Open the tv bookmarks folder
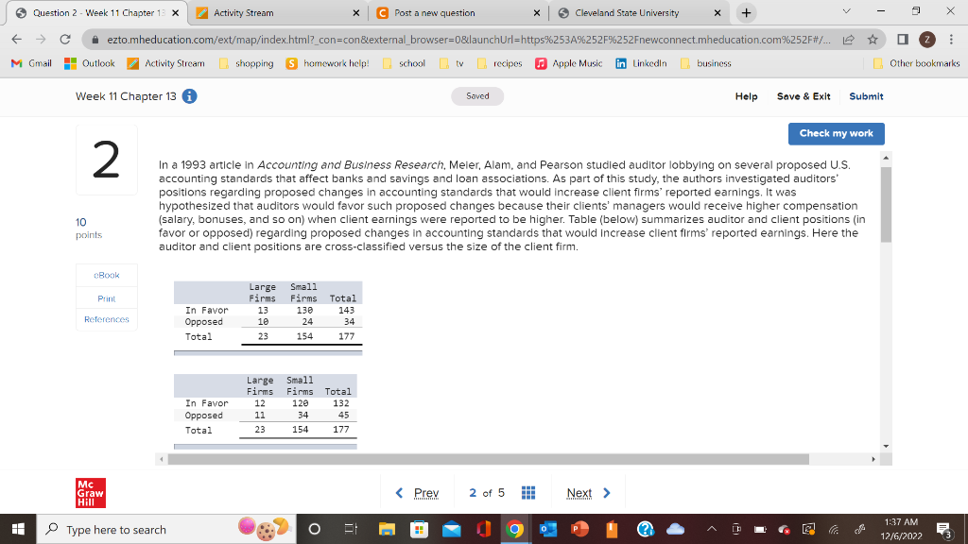Screen dimensions: 968x544 (451, 63)
